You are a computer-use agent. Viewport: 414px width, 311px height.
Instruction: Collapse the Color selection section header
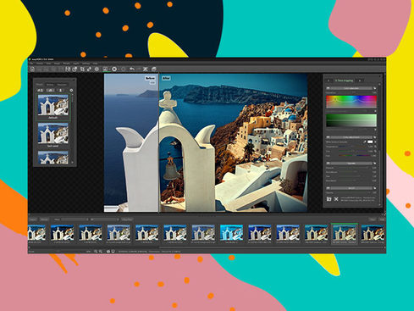(351, 88)
